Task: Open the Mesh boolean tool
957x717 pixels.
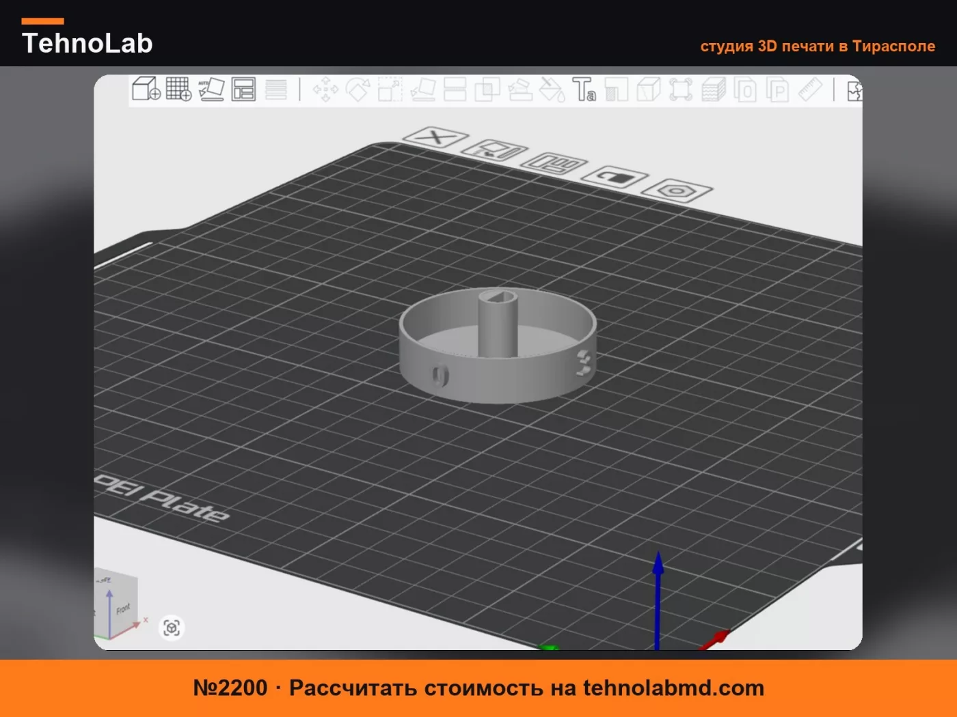Action: coord(487,89)
